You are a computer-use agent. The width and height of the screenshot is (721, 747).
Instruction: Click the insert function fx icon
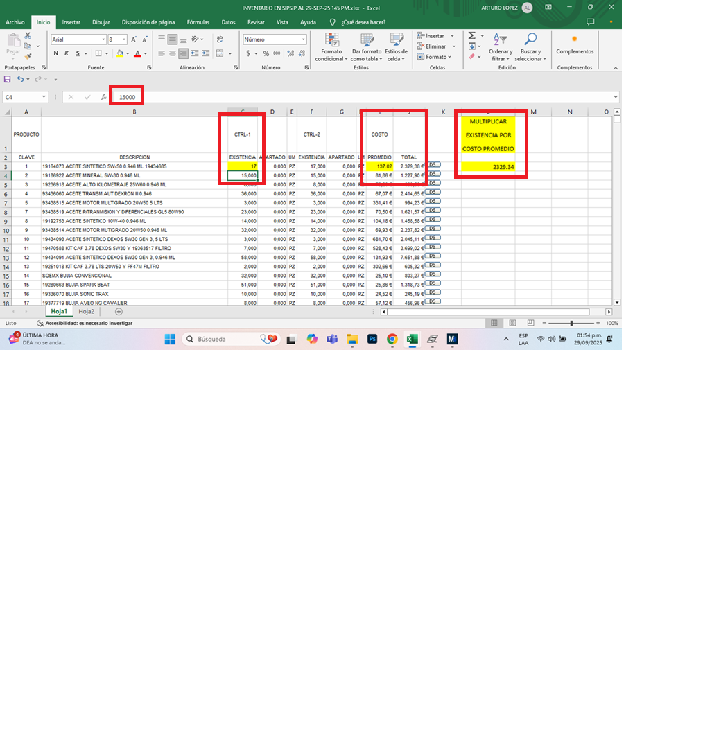103,98
